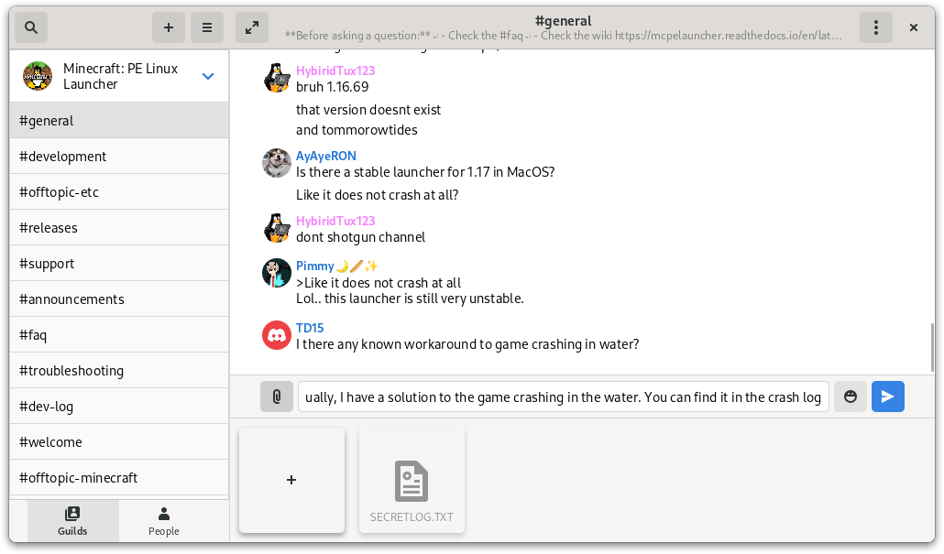Click HybiridTux123's avatar next to 'bruh 1.16.69'
This screenshot has width=944, height=554.
pos(277,78)
